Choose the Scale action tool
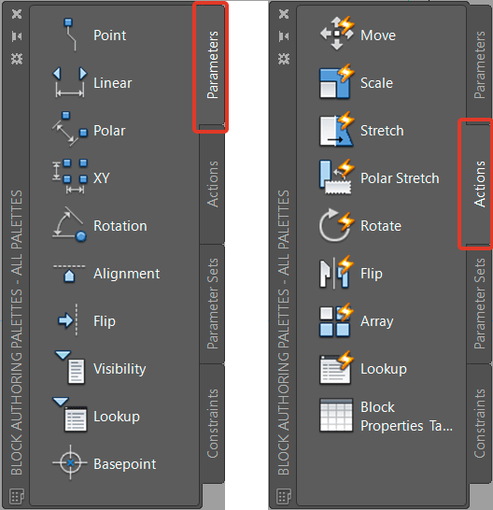Image resolution: width=493 pixels, height=510 pixels. click(336, 81)
